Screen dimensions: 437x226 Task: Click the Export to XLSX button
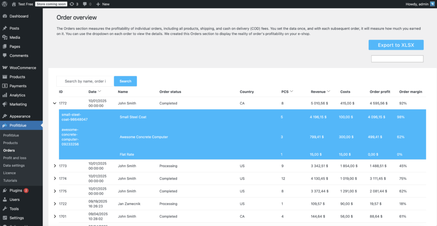click(396, 45)
